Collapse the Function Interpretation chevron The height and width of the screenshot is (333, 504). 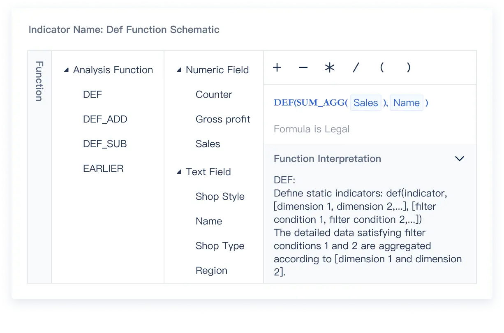click(459, 159)
